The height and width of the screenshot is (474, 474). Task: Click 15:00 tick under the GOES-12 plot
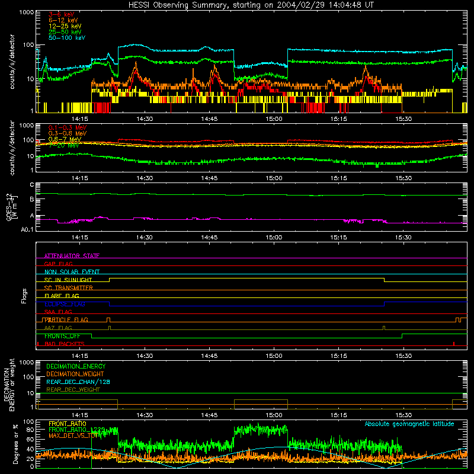click(274, 238)
